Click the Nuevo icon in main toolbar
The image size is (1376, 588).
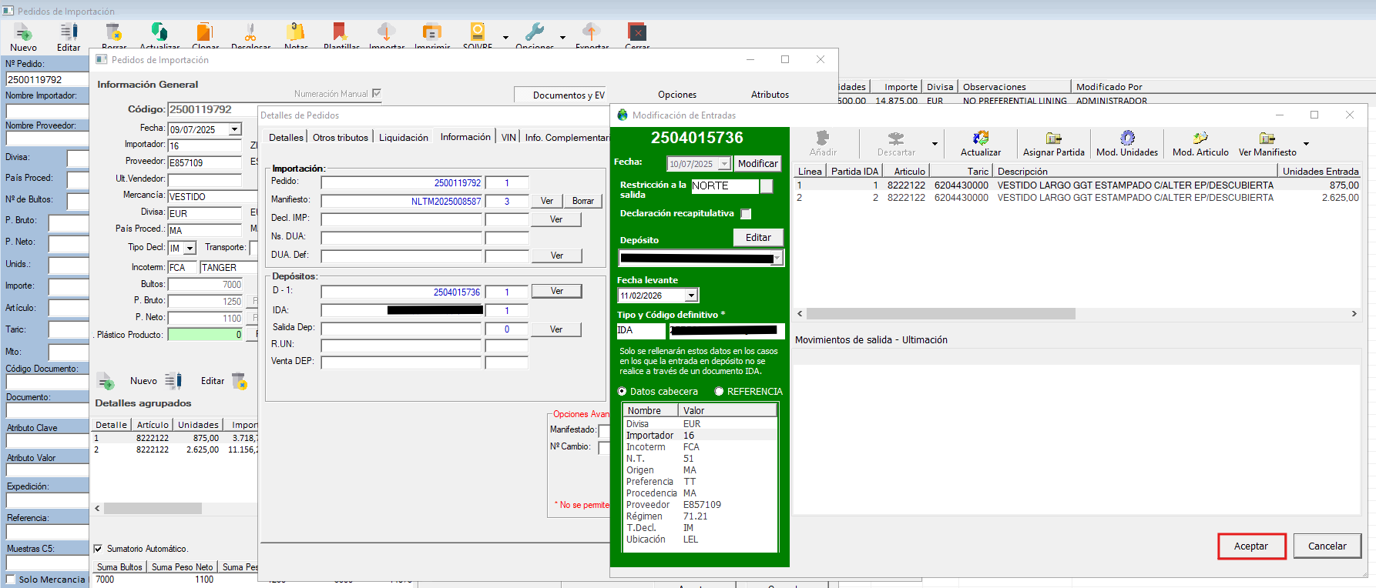(x=23, y=32)
